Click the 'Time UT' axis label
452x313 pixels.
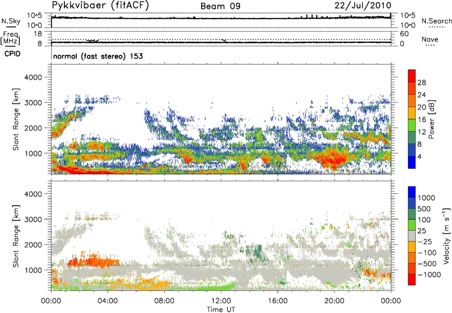pyautogui.click(x=221, y=309)
